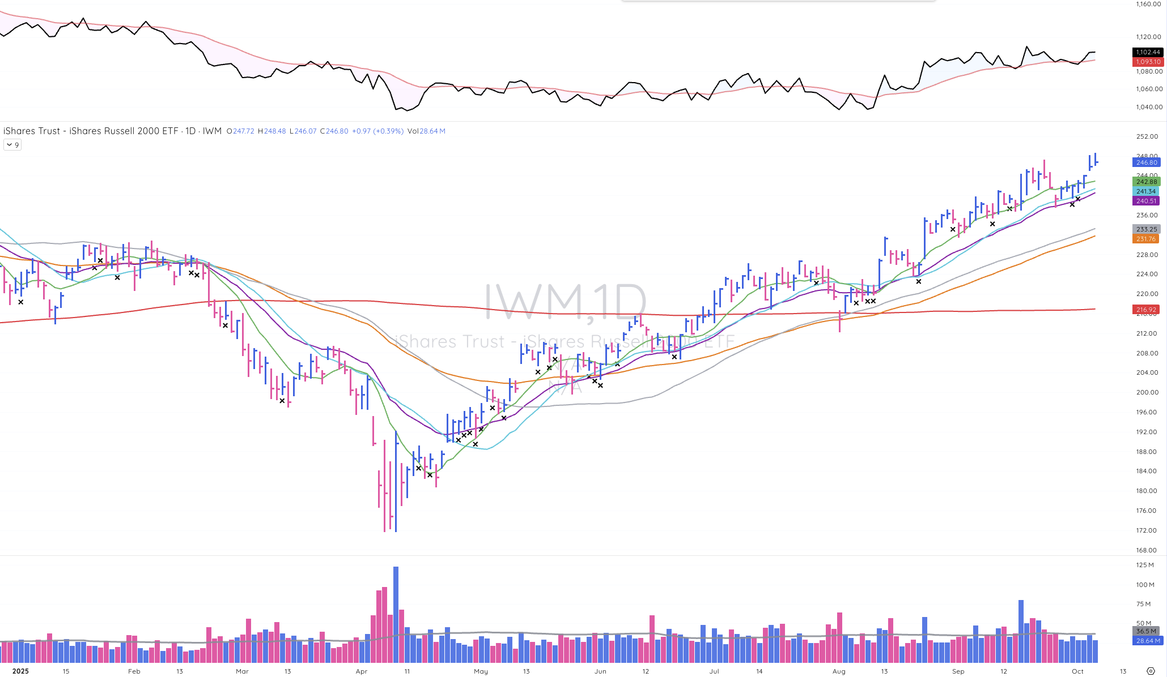This screenshot has width=1167, height=677.
Task: Click the 252.00 tick on price scale
Action: [1147, 136]
